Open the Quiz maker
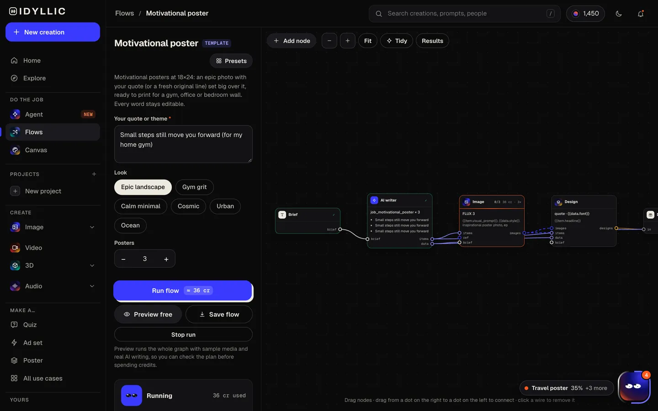658x411 pixels. tap(53, 325)
